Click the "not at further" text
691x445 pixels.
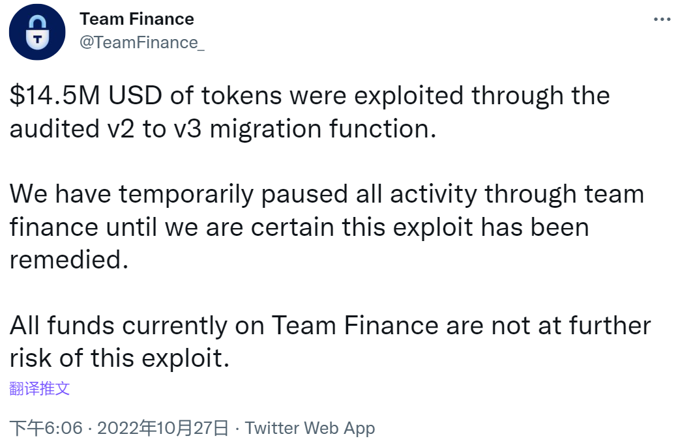tap(570, 325)
